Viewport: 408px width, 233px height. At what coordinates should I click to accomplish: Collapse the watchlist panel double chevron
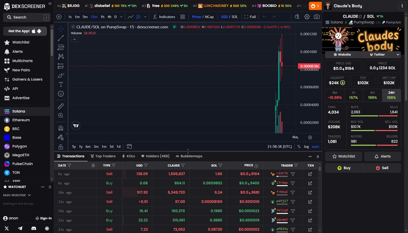(x=50, y=187)
